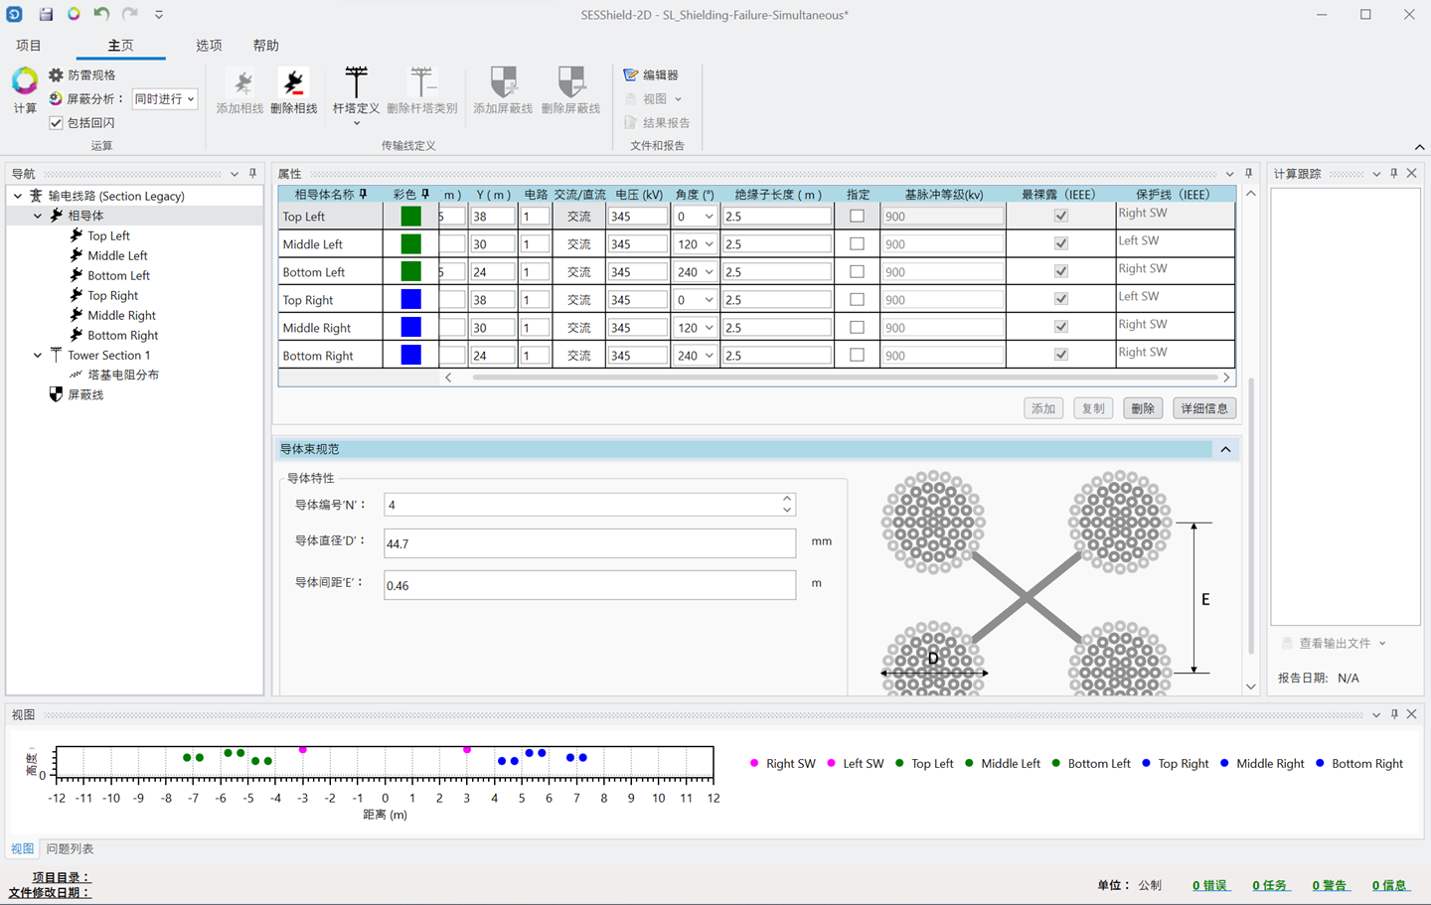Click the 防雷规格 gear icon
The image size is (1431, 905).
(56, 75)
